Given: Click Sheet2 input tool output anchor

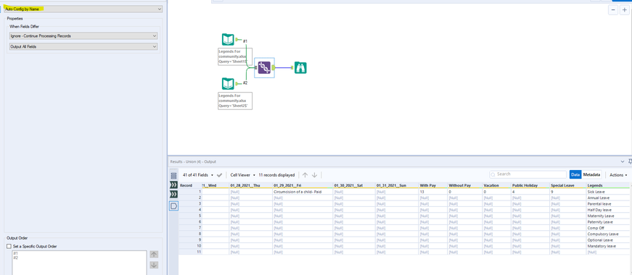Looking at the screenshot, I should (237, 84).
